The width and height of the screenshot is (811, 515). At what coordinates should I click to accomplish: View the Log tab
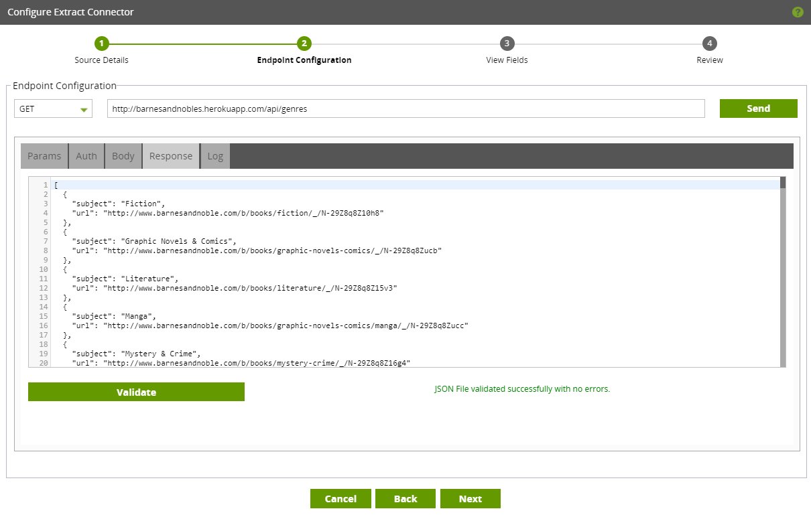[x=215, y=156]
